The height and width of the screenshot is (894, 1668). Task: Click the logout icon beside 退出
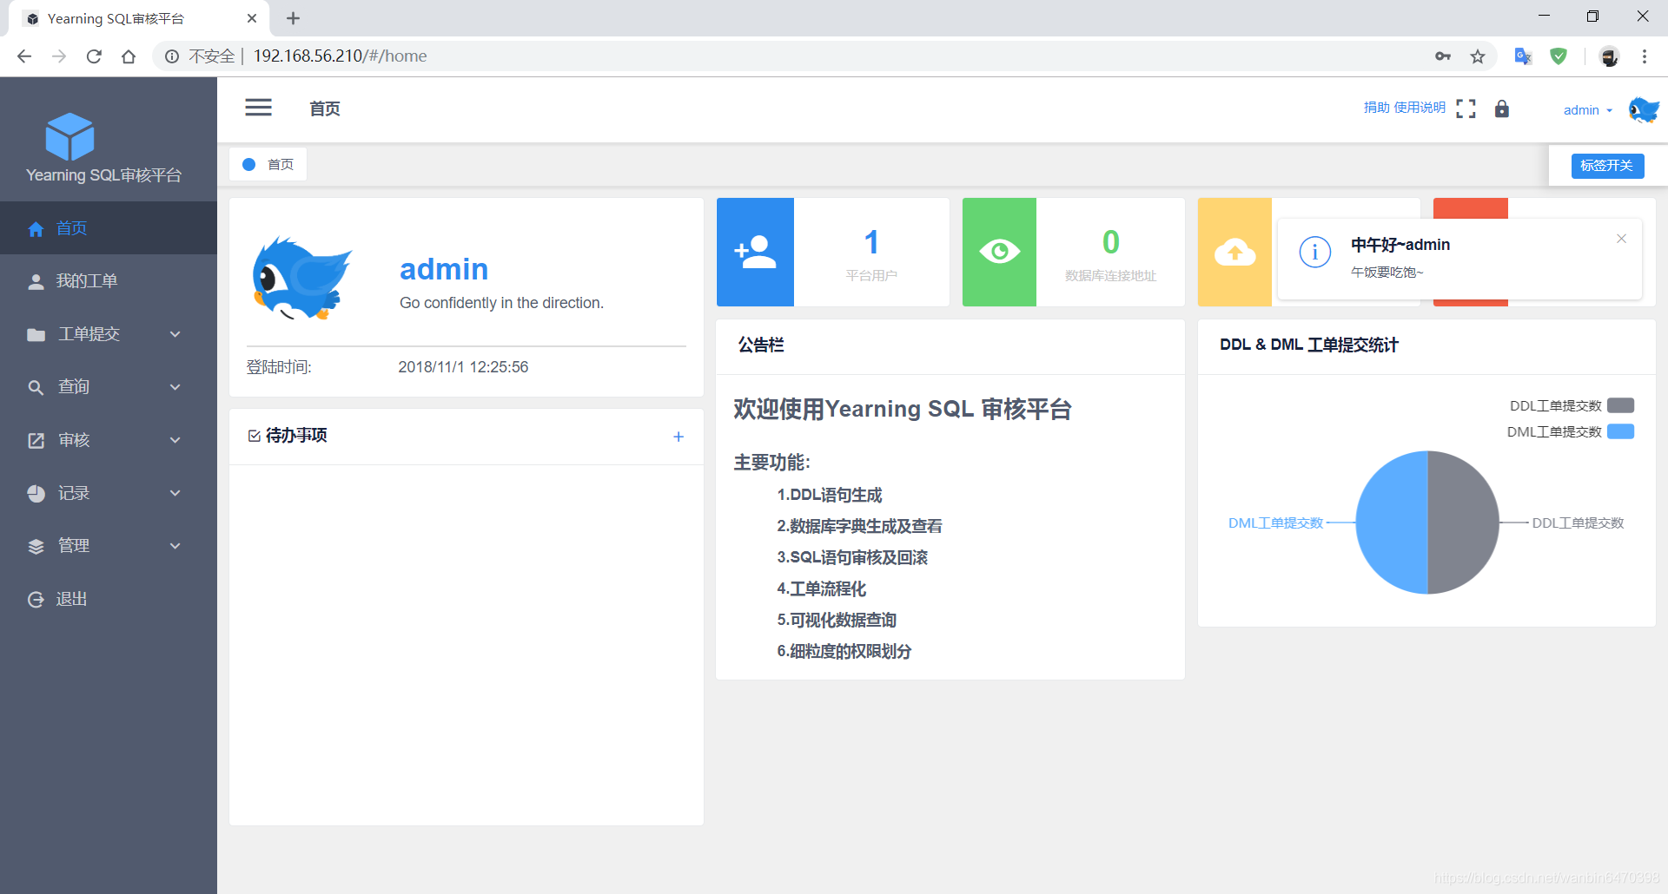click(36, 600)
